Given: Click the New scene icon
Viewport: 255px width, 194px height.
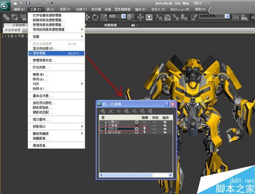Looking at the screenshot, I should 15,3.
